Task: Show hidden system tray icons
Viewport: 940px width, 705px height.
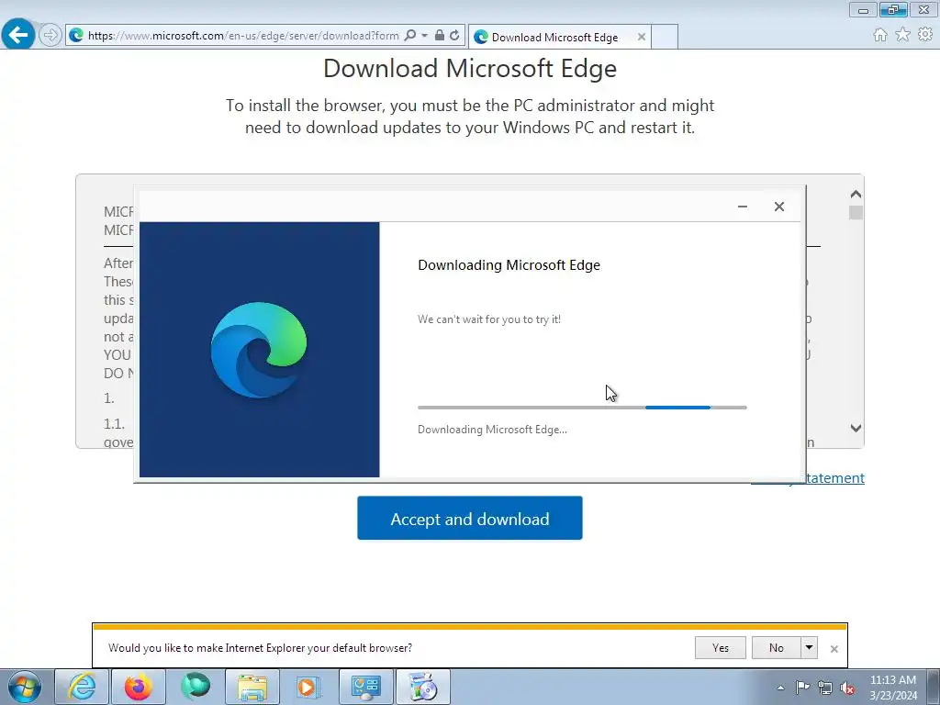Action: coord(780,688)
